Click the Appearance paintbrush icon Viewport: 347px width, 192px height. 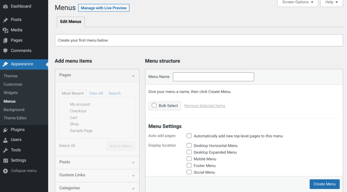pos(5,64)
